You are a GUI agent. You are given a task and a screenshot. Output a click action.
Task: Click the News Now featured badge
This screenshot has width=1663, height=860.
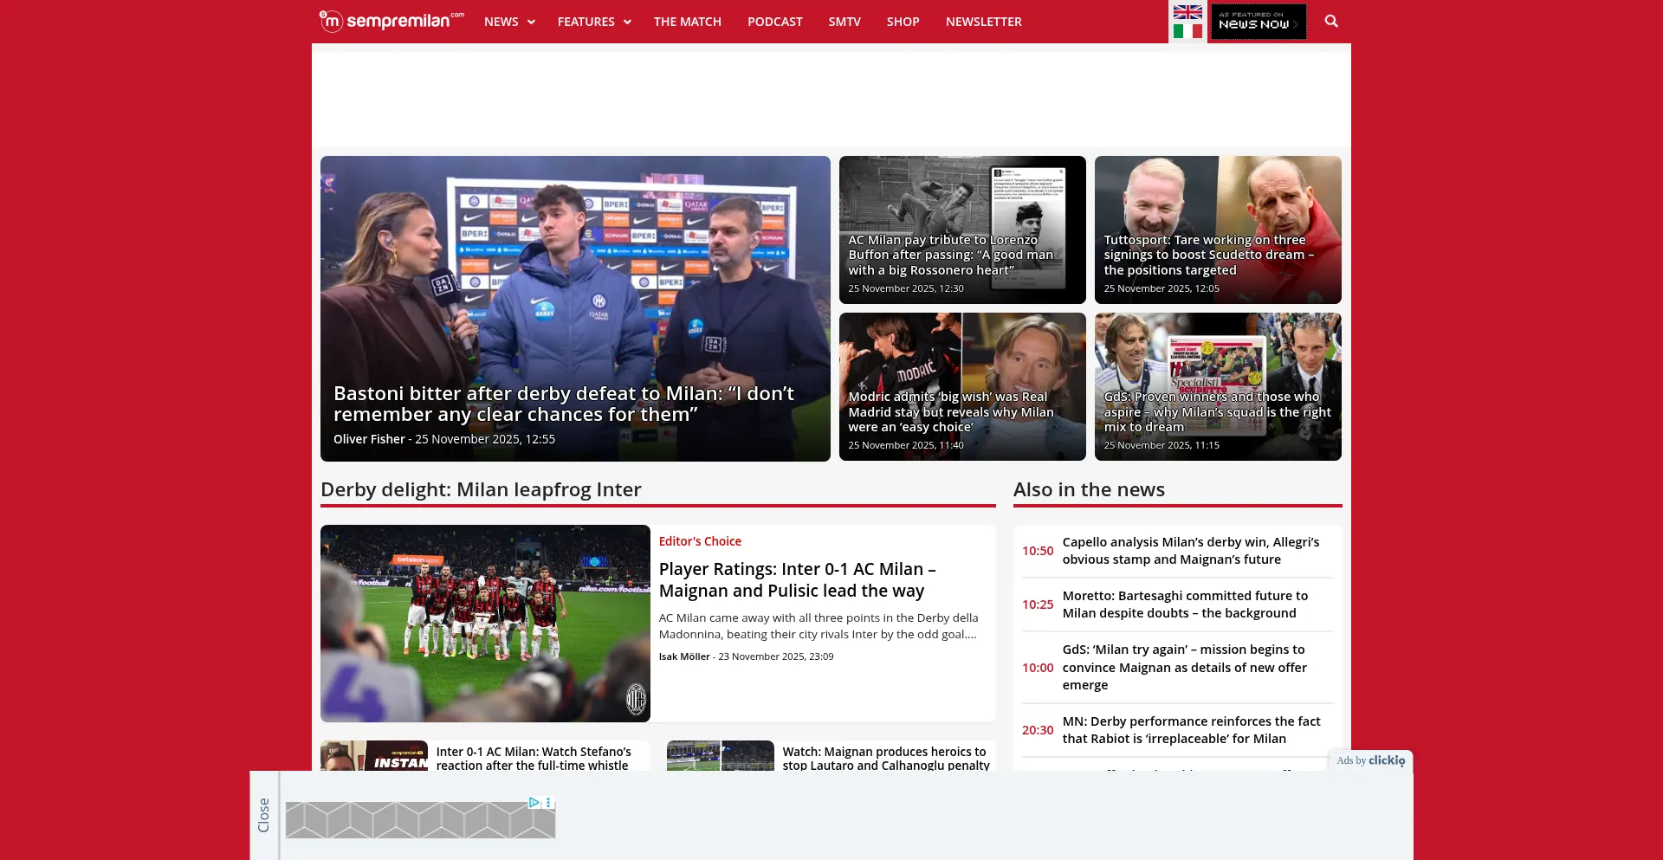[x=1258, y=22]
